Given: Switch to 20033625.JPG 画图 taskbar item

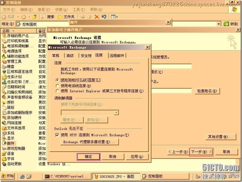Looking at the screenshot, I should (x=116, y=176).
